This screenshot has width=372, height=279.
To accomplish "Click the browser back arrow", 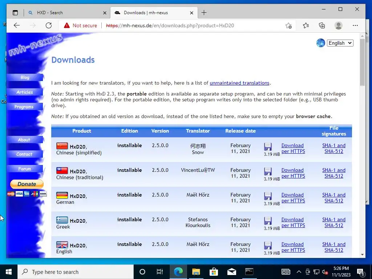I will point(17,25).
